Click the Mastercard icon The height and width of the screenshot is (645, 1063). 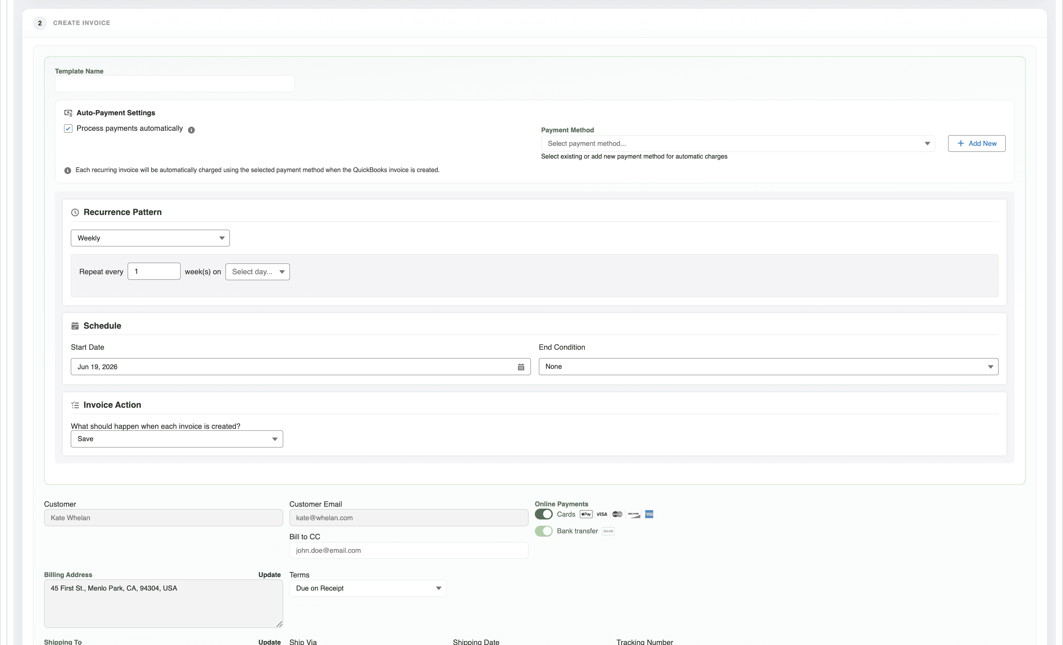click(617, 514)
